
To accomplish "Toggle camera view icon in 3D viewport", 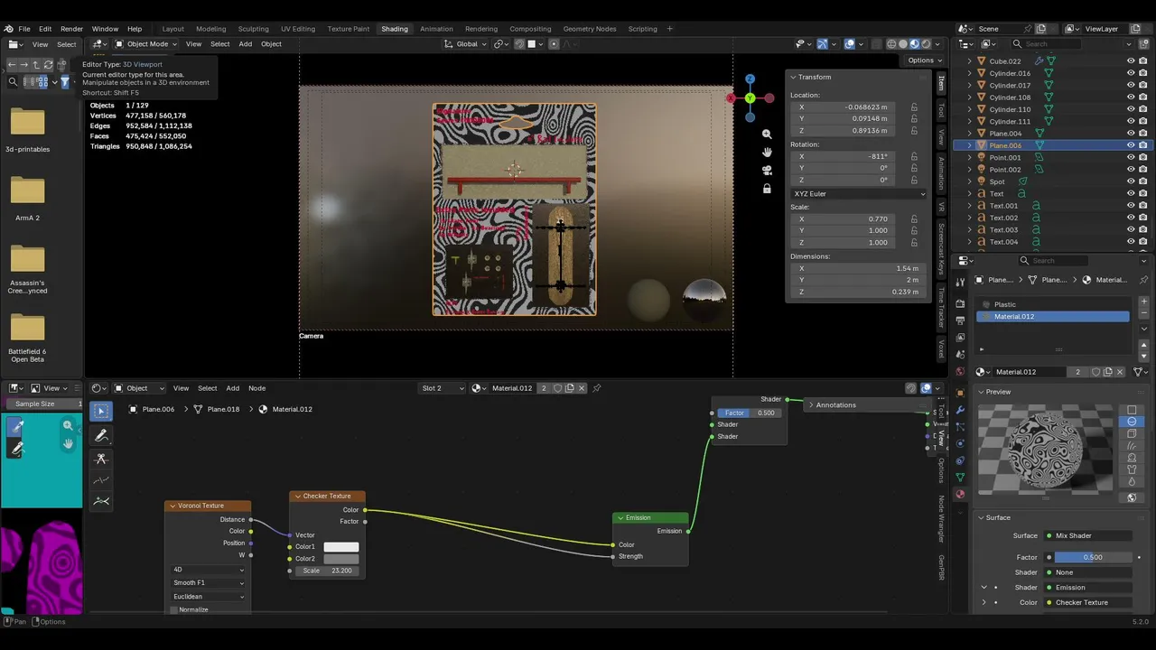I will [x=767, y=171].
